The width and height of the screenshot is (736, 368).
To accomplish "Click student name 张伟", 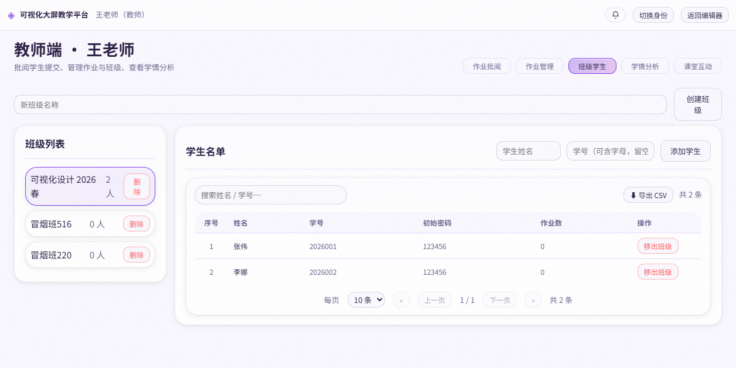I will (241, 247).
